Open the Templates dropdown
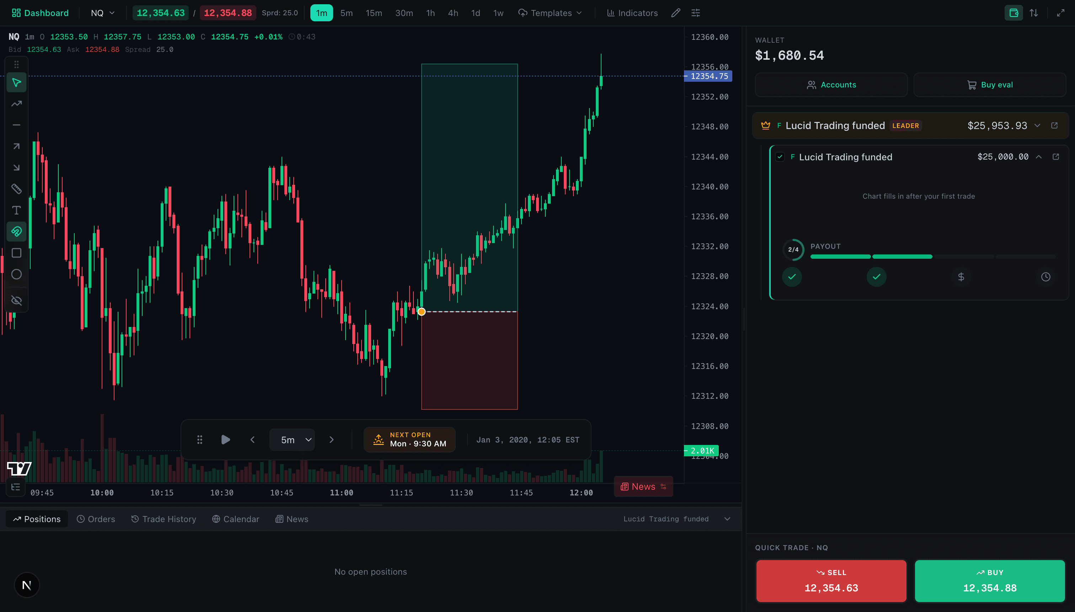The image size is (1075, 612). point(550,13)
